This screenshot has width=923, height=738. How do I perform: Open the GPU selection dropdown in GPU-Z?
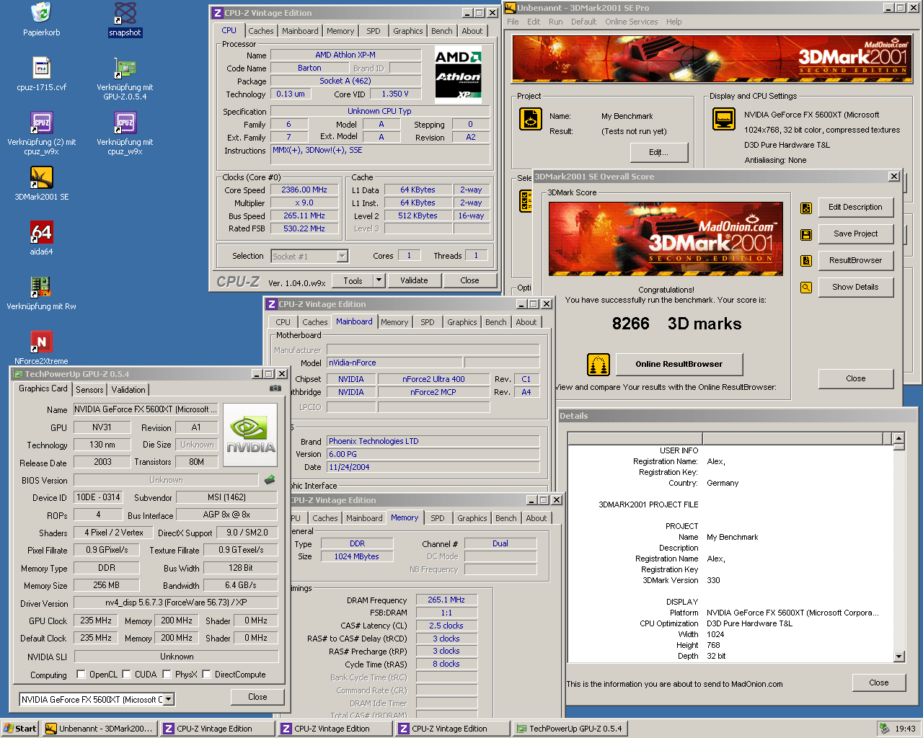coord(168,699)
